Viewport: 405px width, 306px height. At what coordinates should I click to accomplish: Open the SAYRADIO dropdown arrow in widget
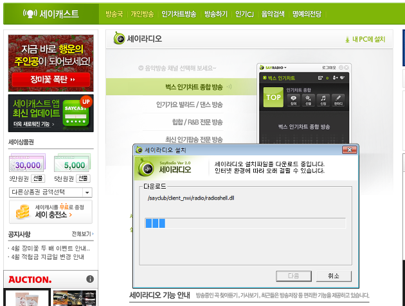tap(285, 67)
